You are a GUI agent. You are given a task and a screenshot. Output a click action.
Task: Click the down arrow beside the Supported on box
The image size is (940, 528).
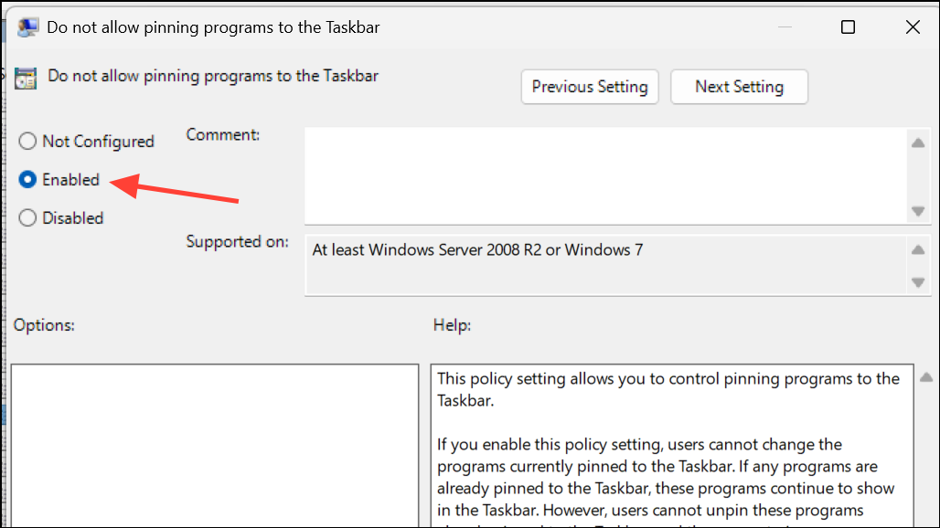[918, 280]
